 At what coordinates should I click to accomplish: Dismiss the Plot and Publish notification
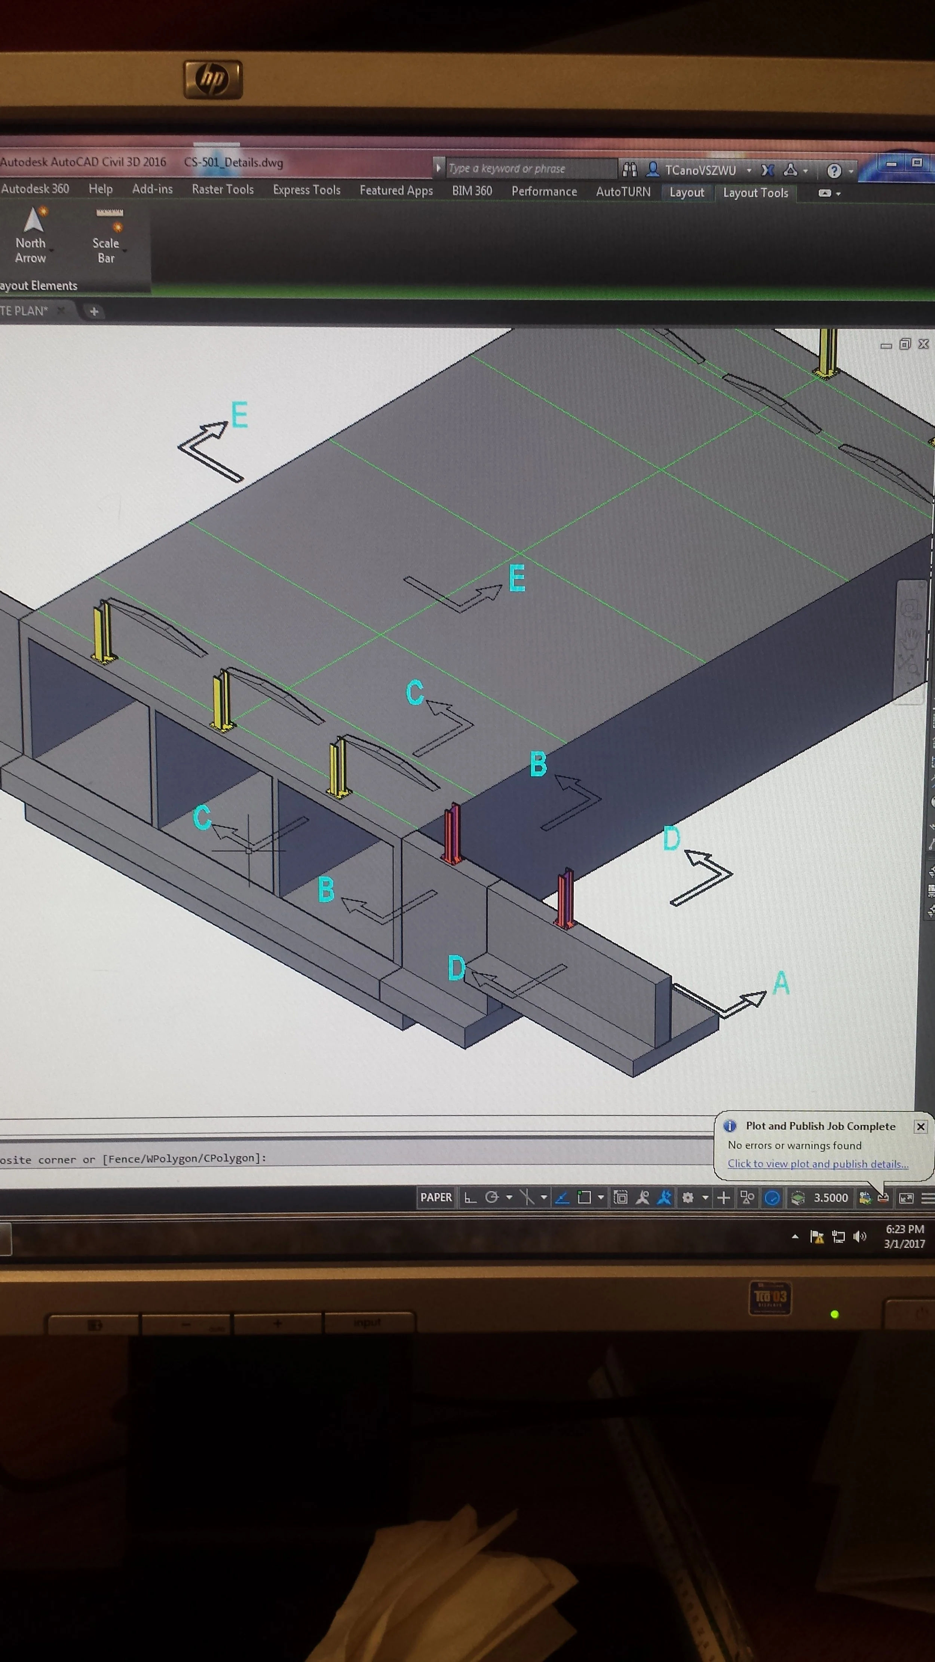point(920,1126)
